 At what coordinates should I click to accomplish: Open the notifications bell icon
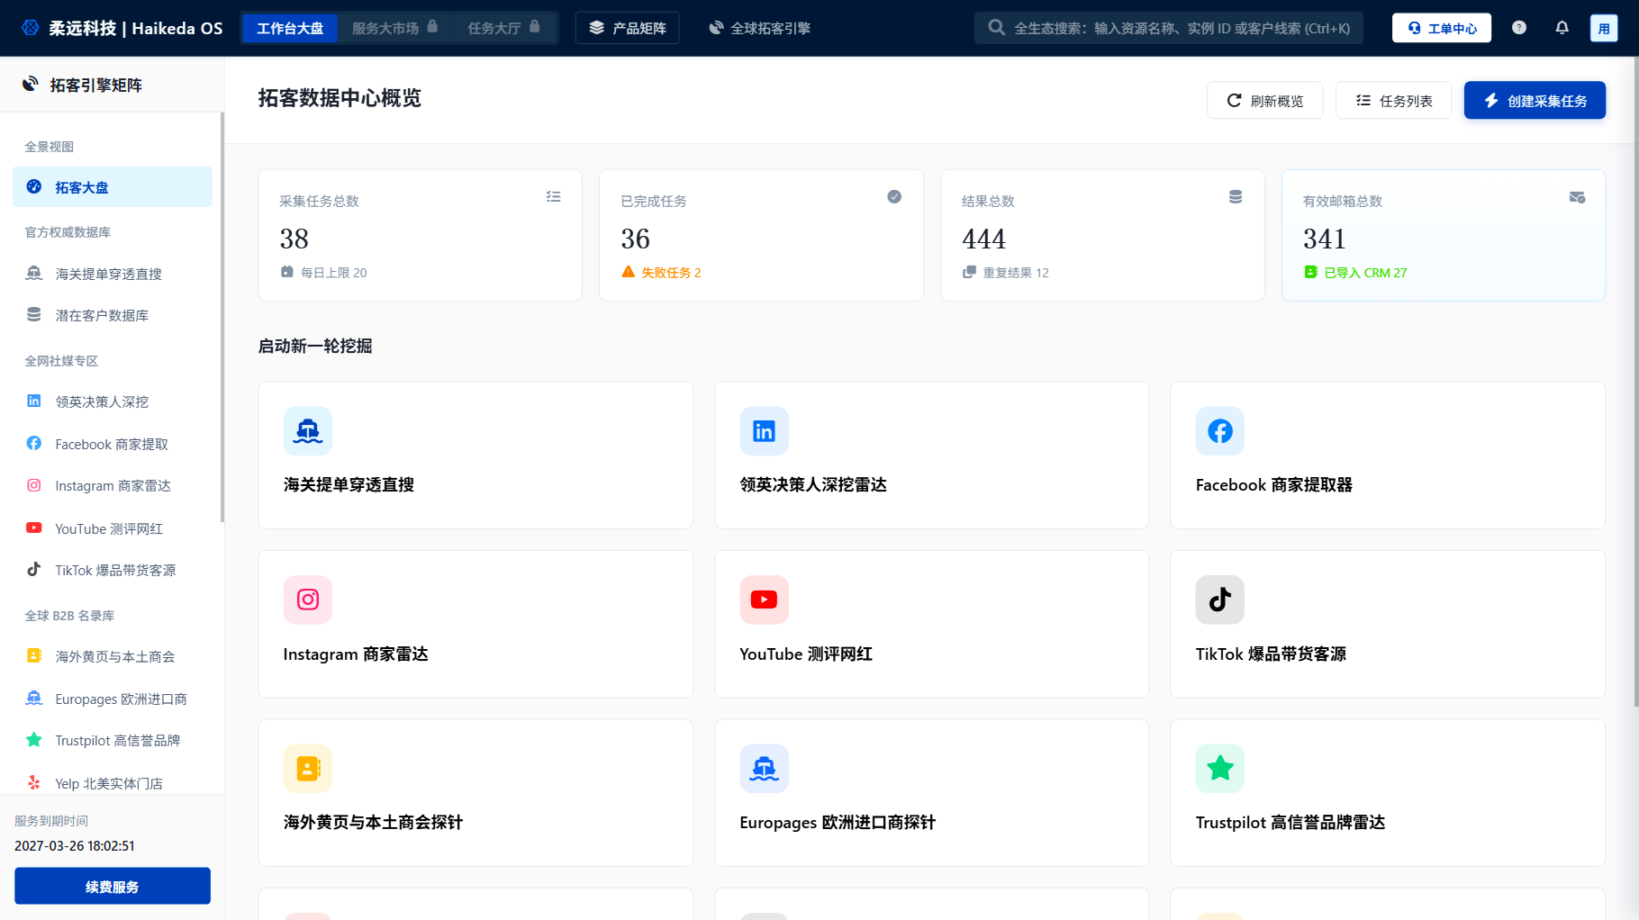point(1562,28)
